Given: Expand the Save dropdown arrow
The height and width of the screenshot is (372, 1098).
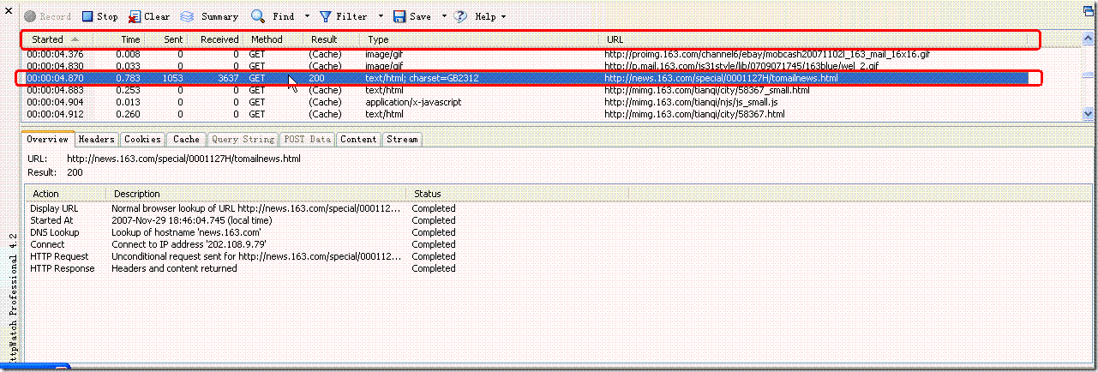Looking at the screenshot, I should point(444,16).
